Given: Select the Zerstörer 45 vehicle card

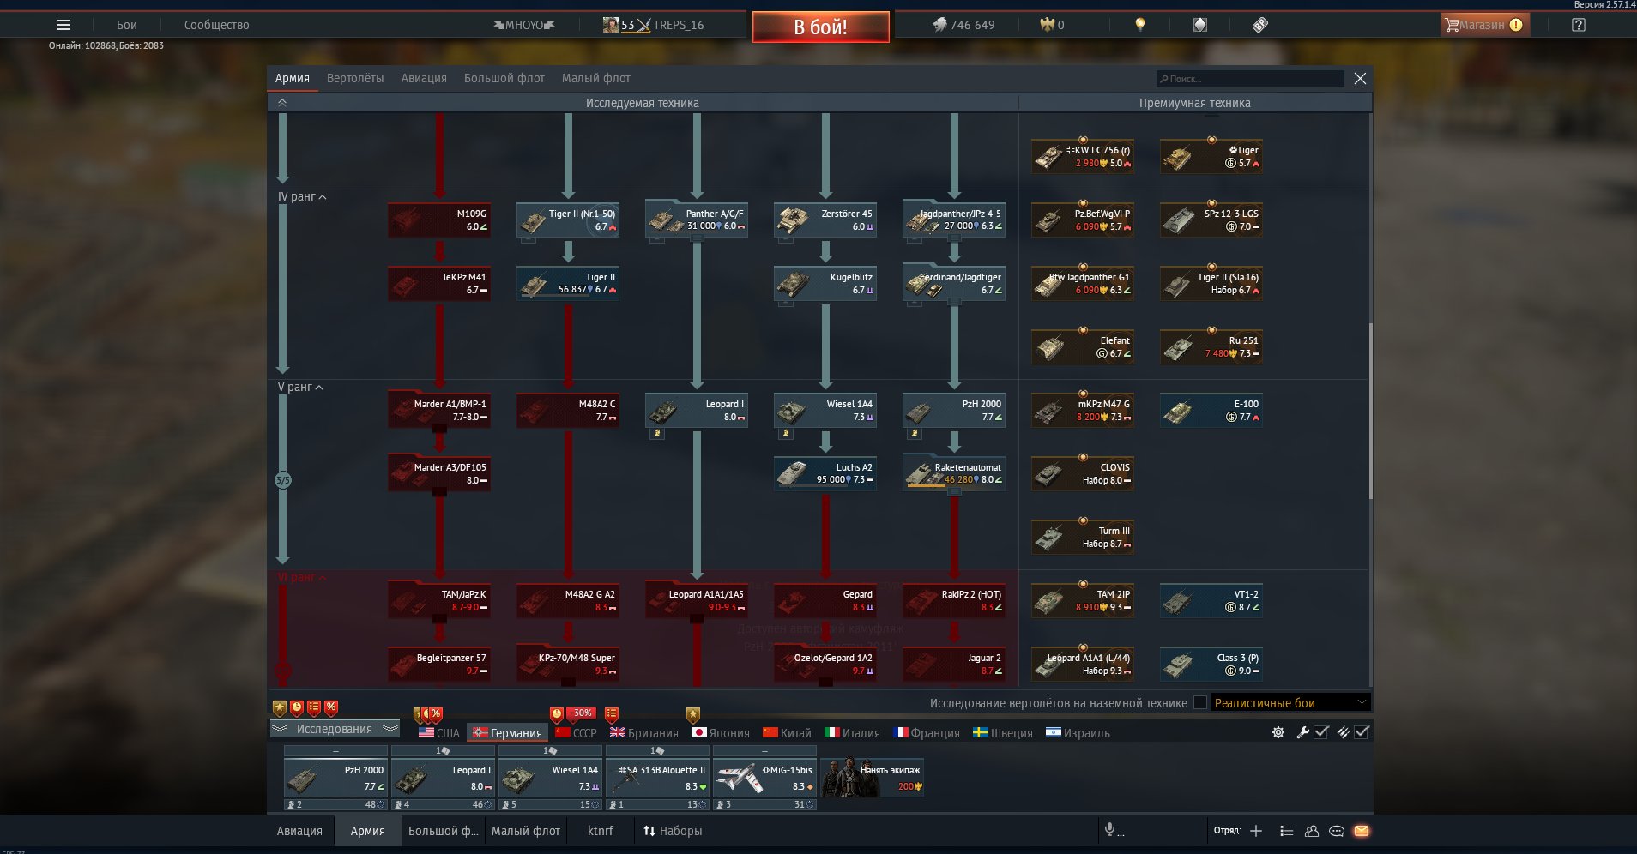Looking at the screenshot, I should 825,220.
